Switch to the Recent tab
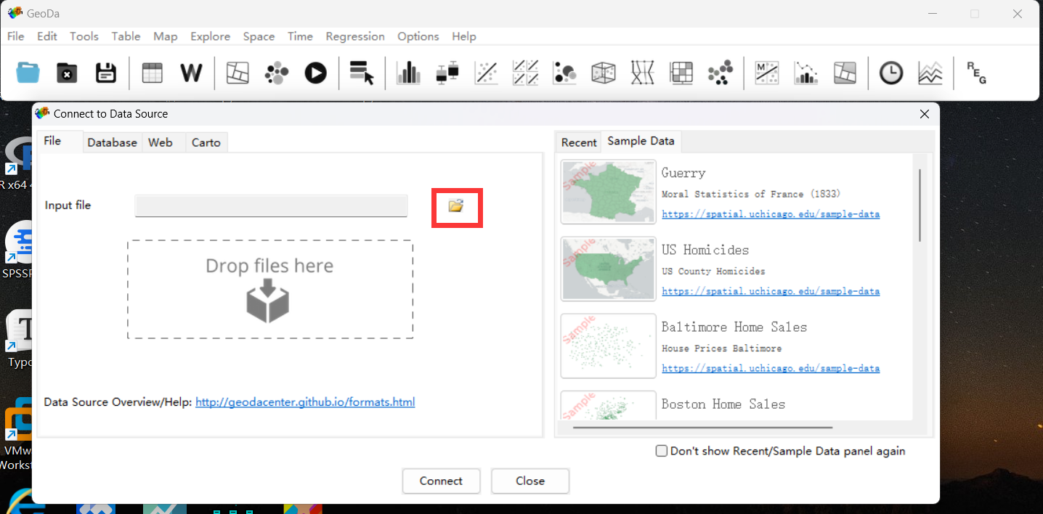This screenshot has width=1043, height=514. click(x=579, y=142)
